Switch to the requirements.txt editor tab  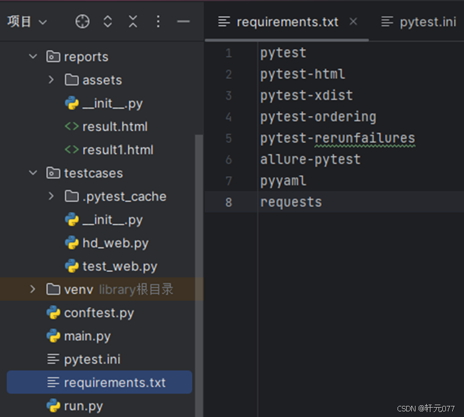(287, 22)
